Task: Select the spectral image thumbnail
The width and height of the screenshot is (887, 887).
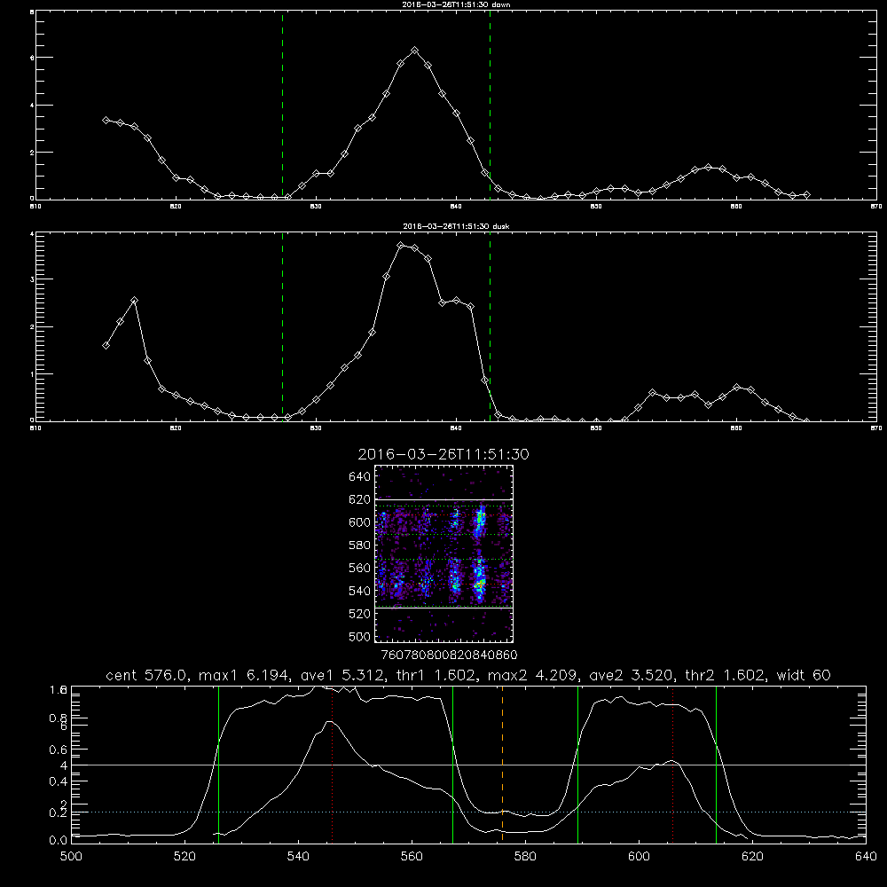Action: (x=443, y=553)
